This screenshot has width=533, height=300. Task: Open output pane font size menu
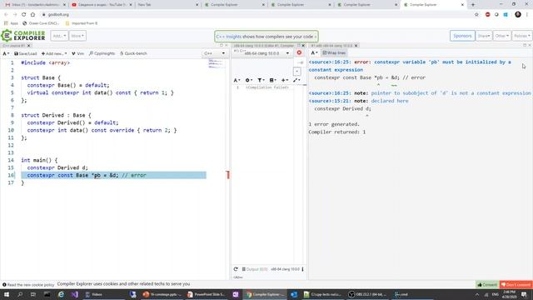coord(314,53)
